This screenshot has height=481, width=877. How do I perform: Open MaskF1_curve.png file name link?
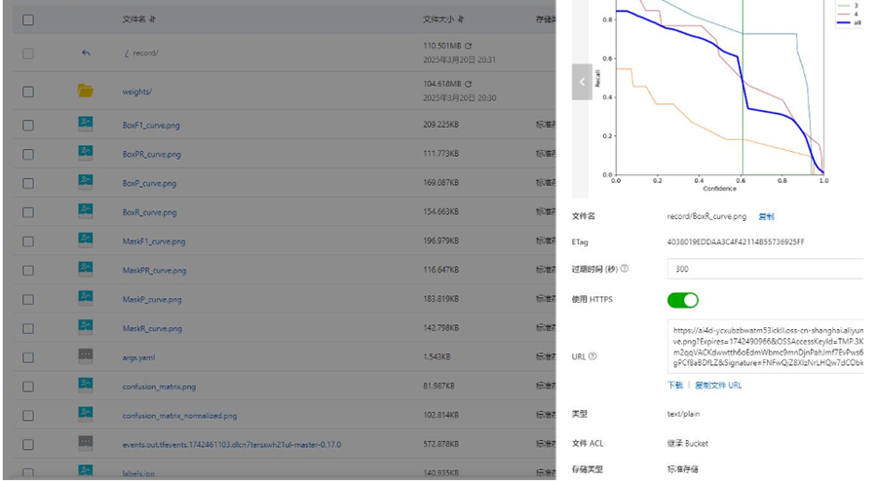154,241
